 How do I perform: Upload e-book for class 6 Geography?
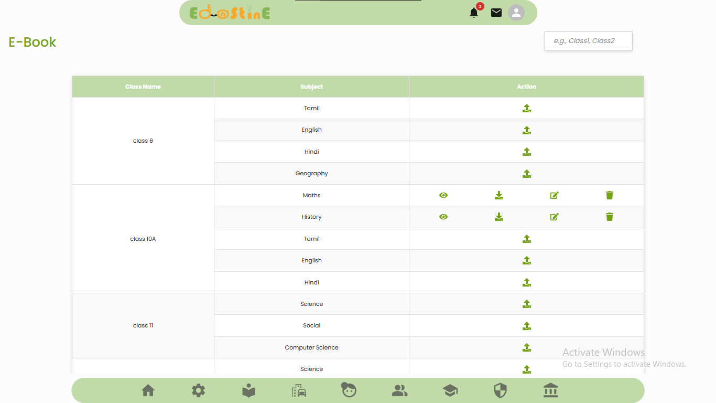[526, 174]
